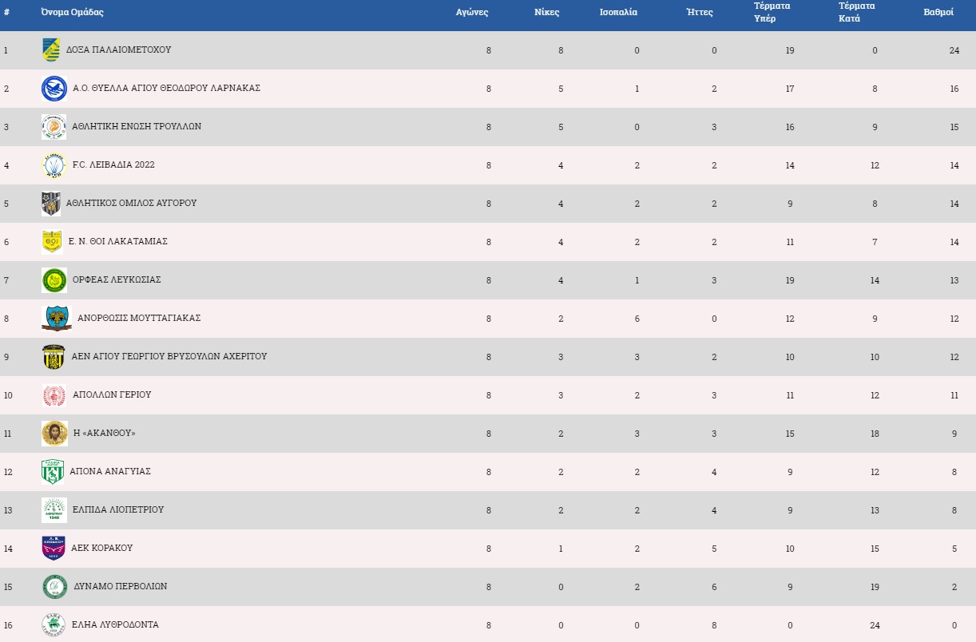The height and width of the screenshot is (642, 976).
Task: Click goals-for value 17 for Α.Ο. ΘΥΕΛΛΑ
Action: [790, 89]
